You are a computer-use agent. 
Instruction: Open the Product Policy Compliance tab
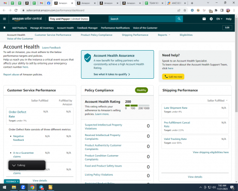tap(97, 35)
